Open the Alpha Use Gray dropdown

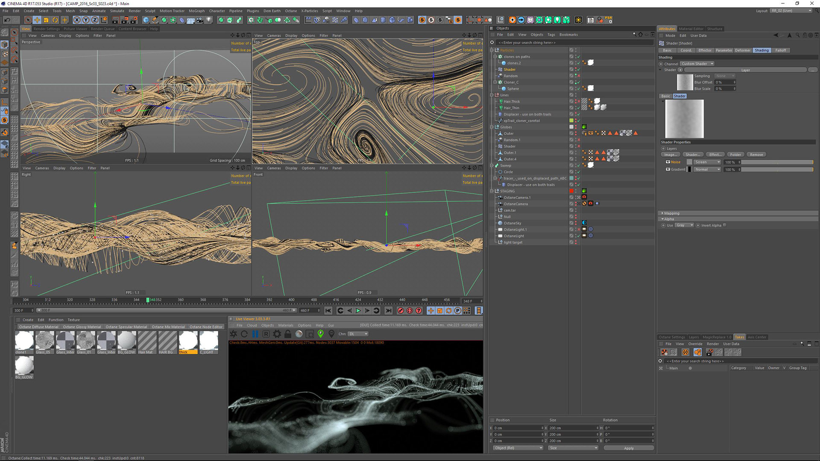click(684, 225)
